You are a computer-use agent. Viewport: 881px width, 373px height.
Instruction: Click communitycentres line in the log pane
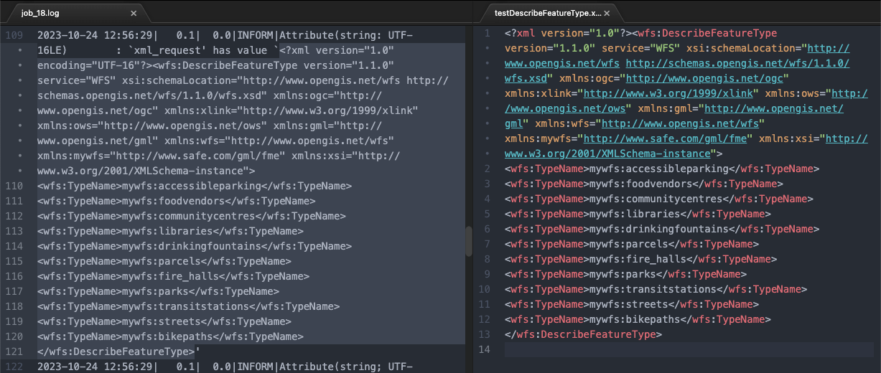191,216
